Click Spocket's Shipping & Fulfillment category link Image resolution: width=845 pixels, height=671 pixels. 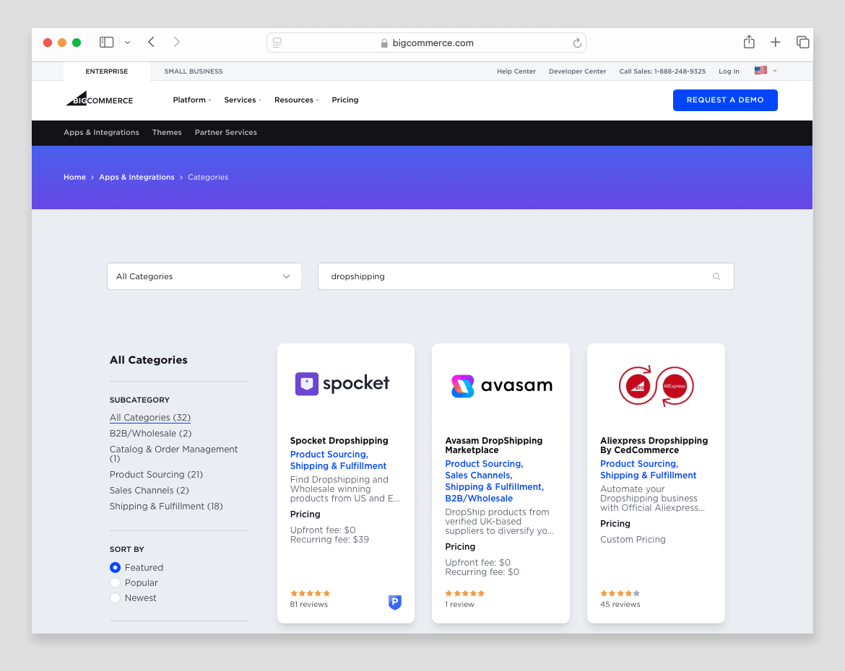tap(338, 466)
